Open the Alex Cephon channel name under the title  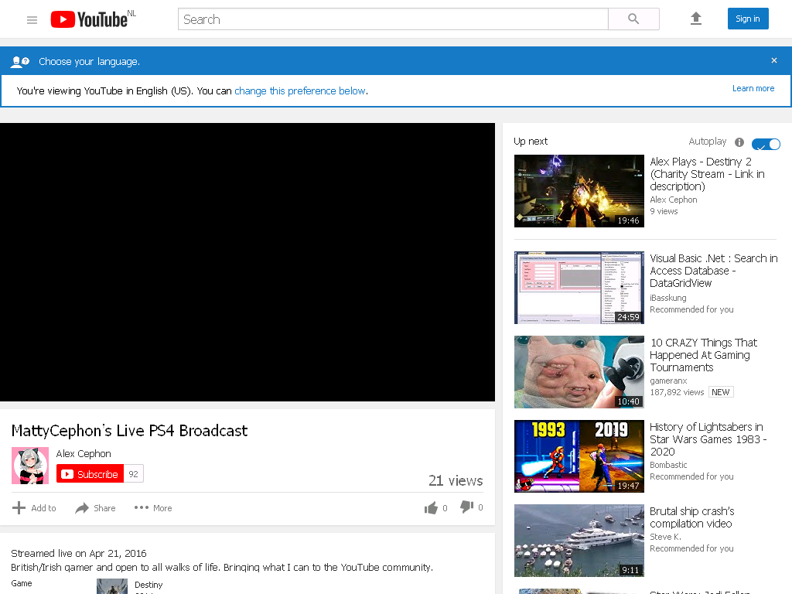[84, 453]
